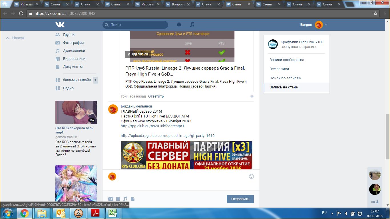Reload the page in Chrome
390x219 pixels.
coord(21,13)
